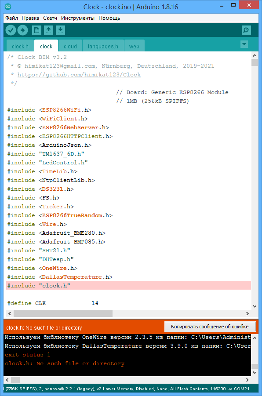Screen dimensions: 262x396
Task: Open the github.com/himikat123/Clock link
Action: pos(79,75)
